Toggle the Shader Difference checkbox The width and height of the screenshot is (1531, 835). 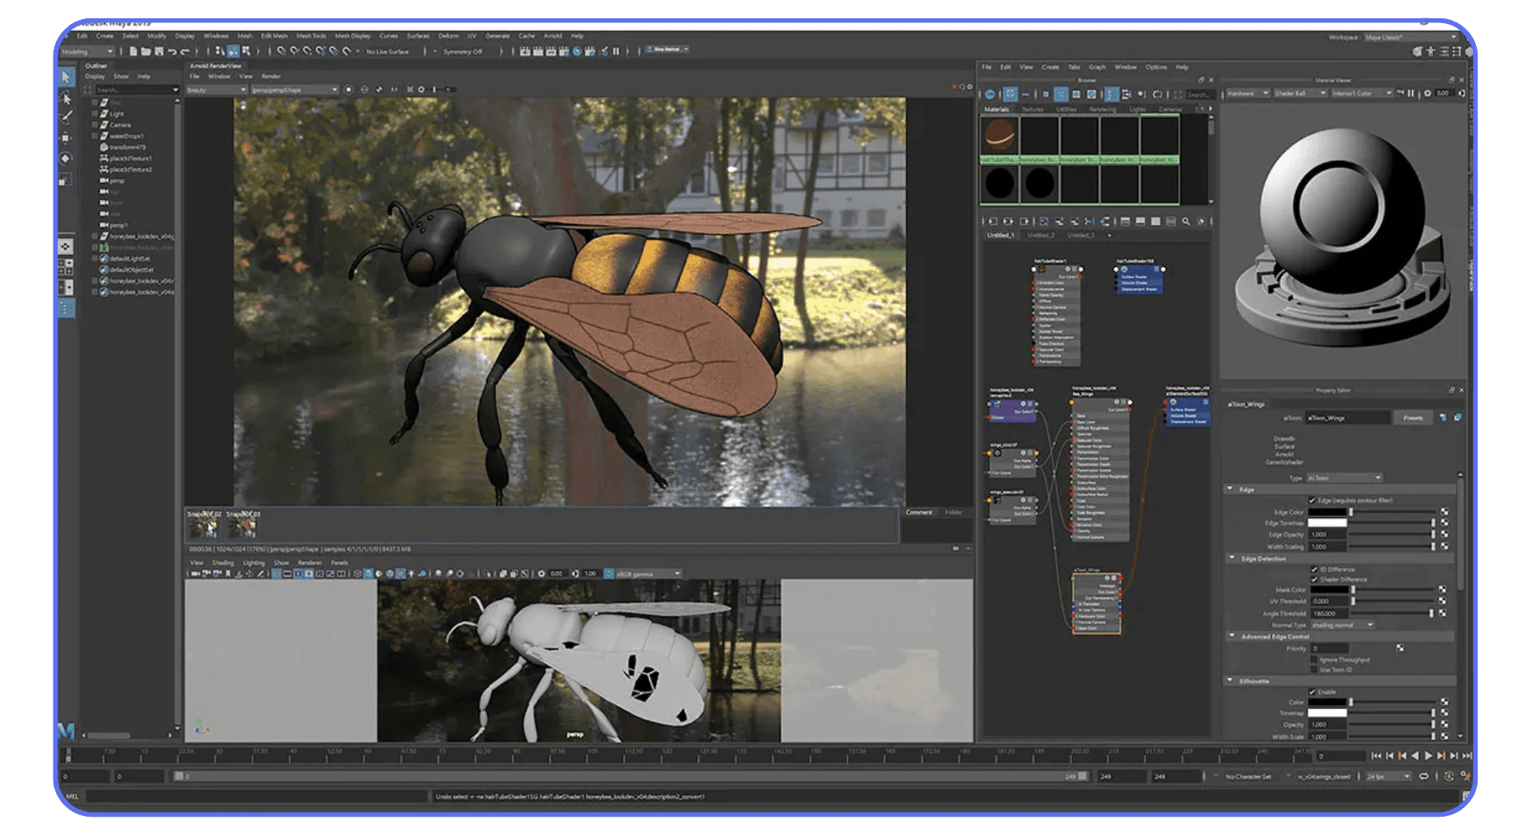(x=1314, y=579)
